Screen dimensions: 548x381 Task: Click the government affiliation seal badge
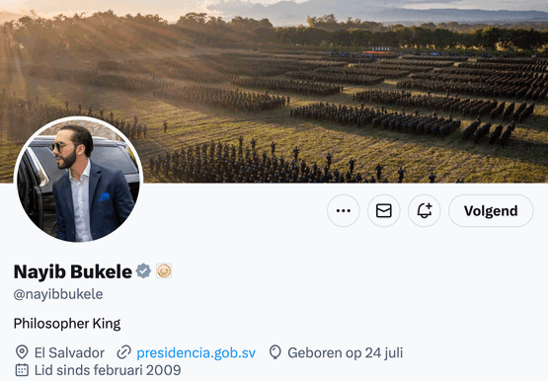point(164,270)
